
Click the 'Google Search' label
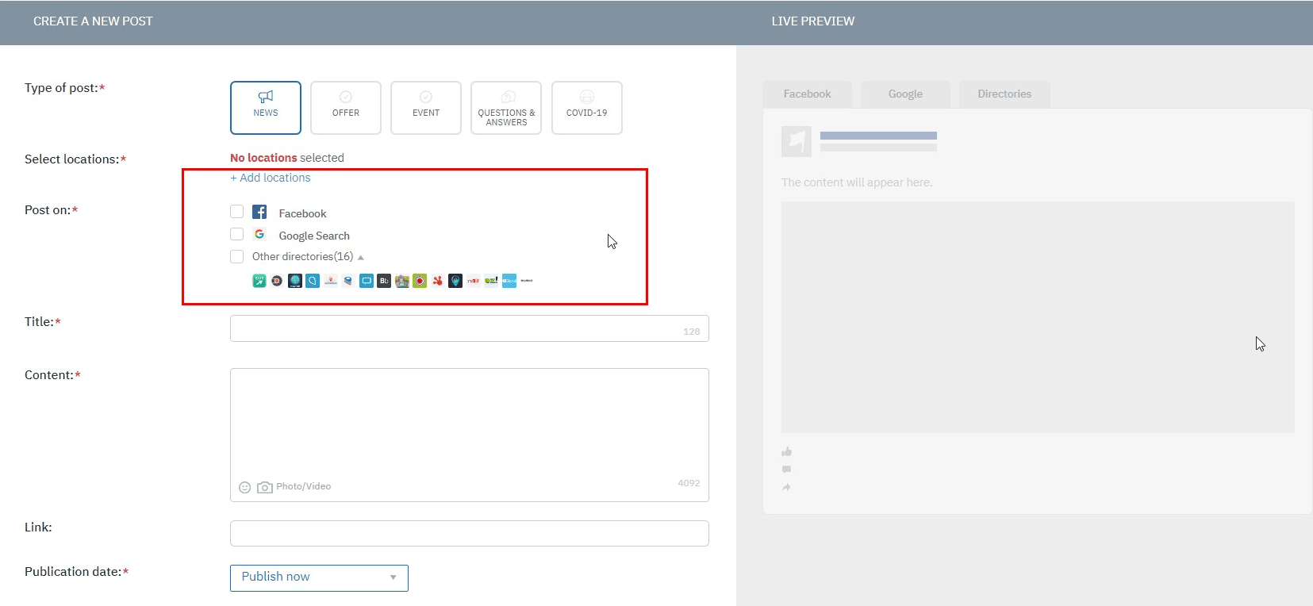(314, 236)
